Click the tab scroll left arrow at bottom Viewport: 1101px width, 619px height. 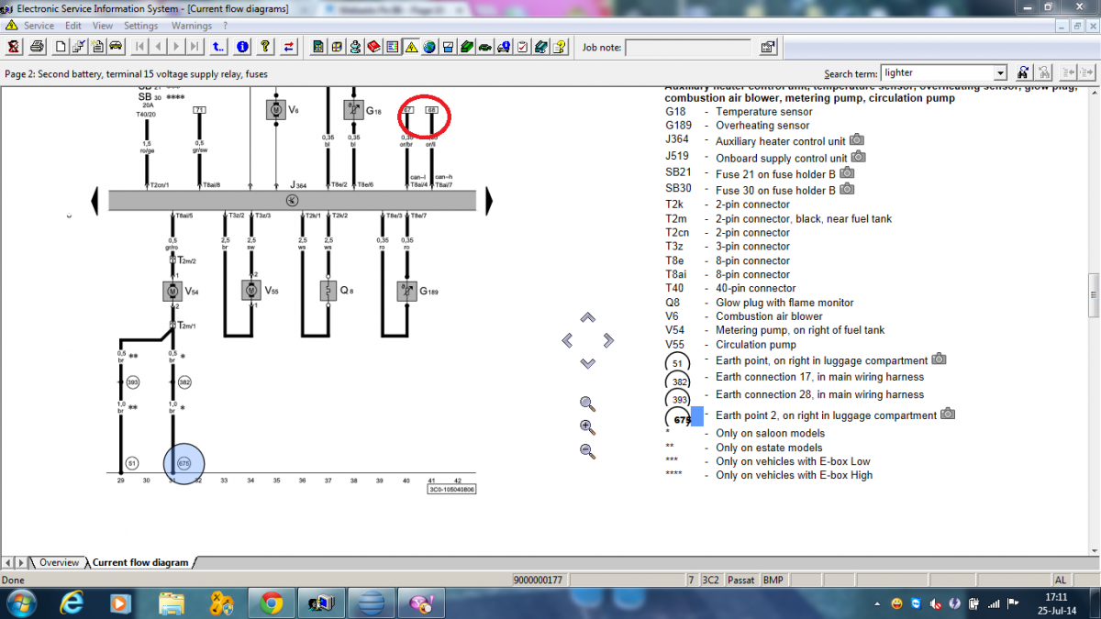[x=8, y=562]
